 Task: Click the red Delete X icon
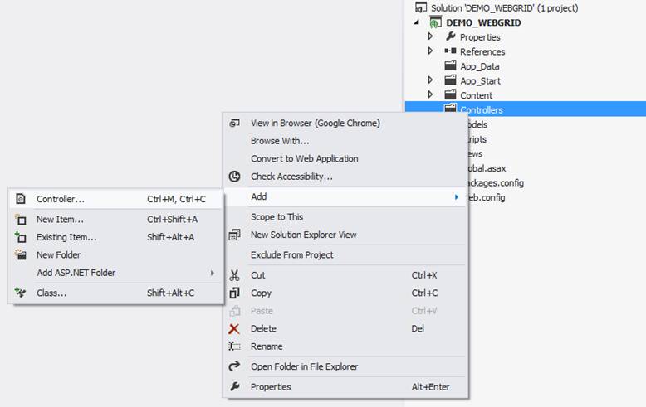click(235, 328)
